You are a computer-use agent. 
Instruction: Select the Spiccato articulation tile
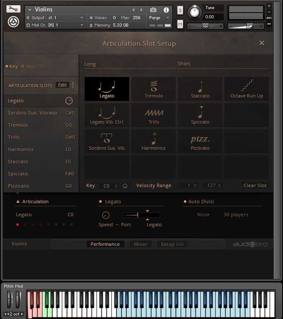click(200, 115)
